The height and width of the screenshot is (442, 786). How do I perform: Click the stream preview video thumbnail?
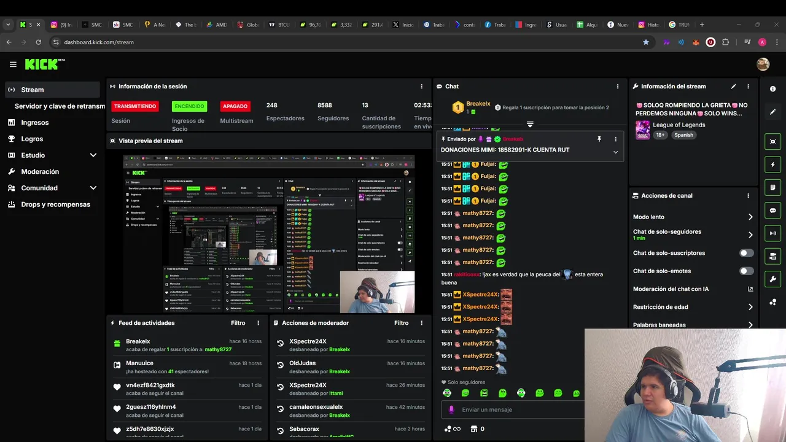269,233
